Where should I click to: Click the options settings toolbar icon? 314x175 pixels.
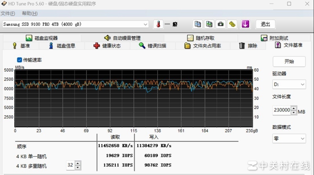(232, 24)
